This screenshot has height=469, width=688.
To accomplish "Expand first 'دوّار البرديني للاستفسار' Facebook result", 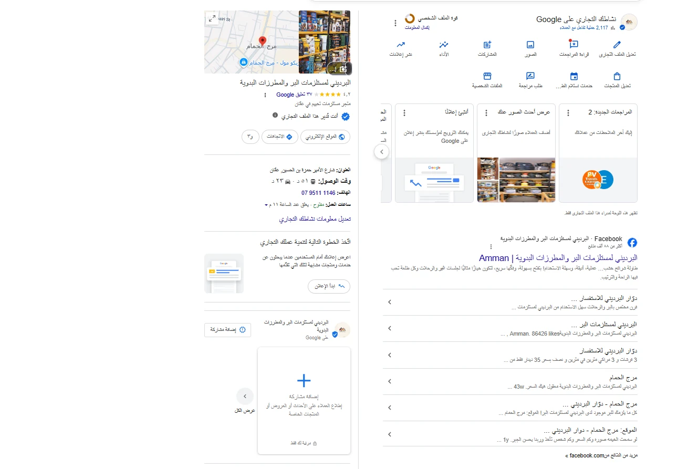I will click(389, 302).
